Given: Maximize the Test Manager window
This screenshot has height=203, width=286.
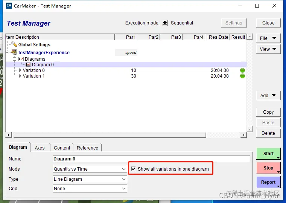Looking at the screenshot, I should pyautogui.click(x=257, y=6).
